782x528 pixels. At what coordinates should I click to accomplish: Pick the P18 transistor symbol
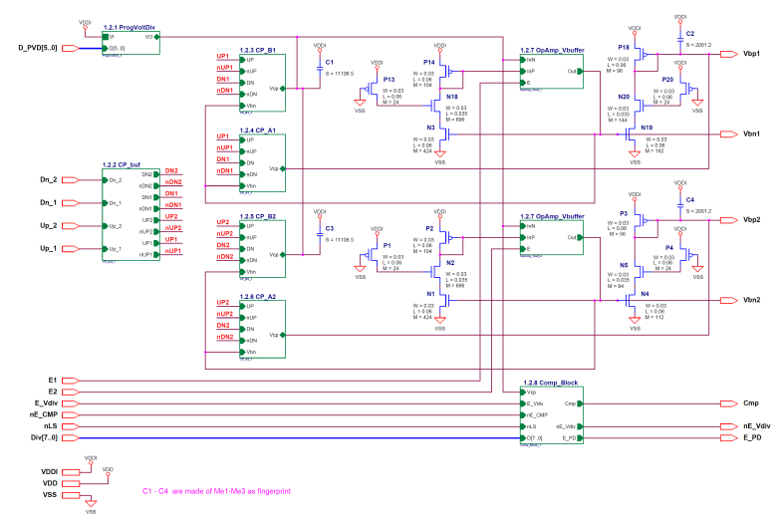[x=640, y=55]
